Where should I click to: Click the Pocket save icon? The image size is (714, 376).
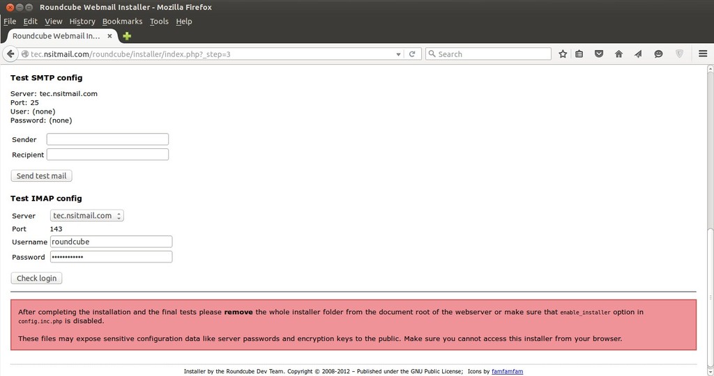[x=599, y=54]
